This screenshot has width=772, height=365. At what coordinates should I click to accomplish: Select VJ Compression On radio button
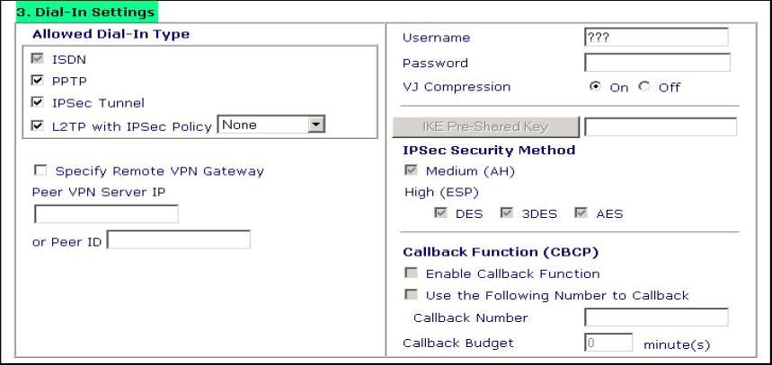pyautogui.click(x=595, y=87)
